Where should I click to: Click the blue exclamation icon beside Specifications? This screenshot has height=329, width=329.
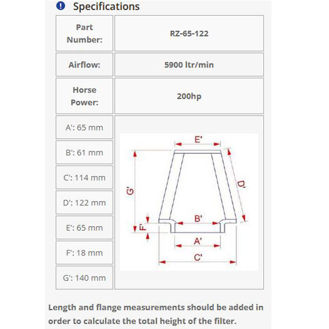pyautogui.click(x=61, y=6)
